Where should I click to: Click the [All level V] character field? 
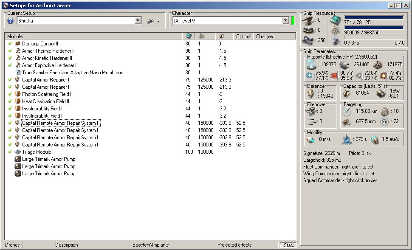tap(228, 21)
